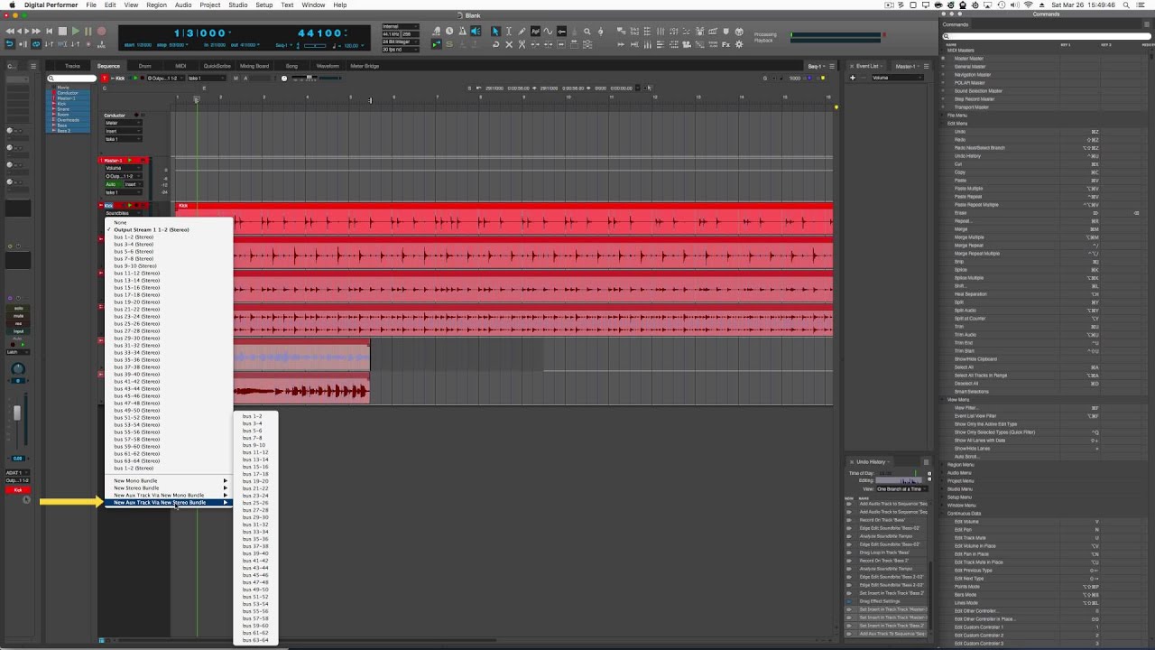Select bus 21-22 (Stereo) in output menu
The height and width of the screenshot is (650, 1155).
168,309
